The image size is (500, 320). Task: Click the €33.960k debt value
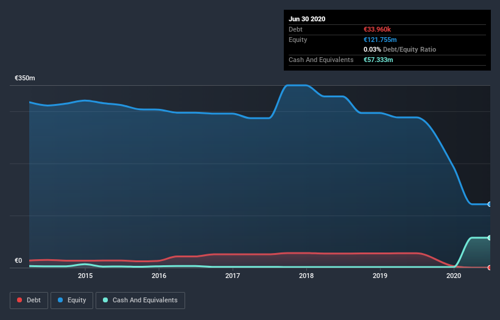tap(377, 29)
